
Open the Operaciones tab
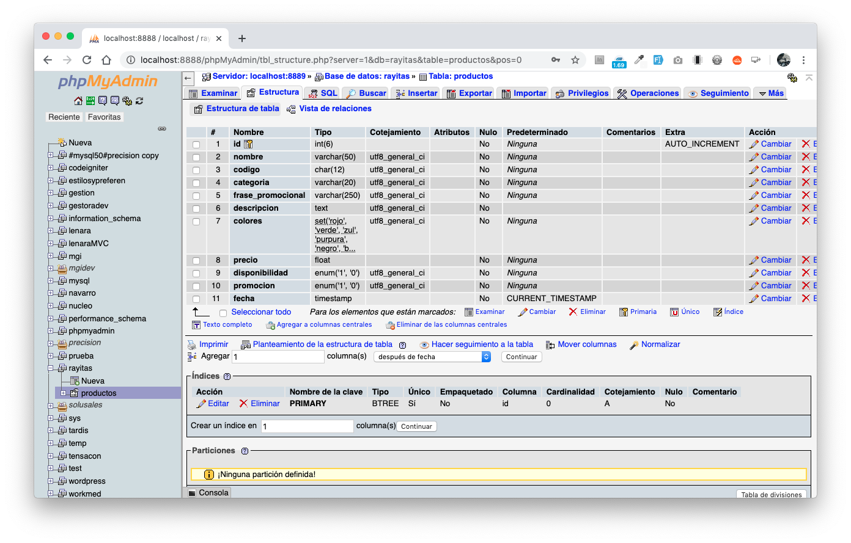[647, 93]
